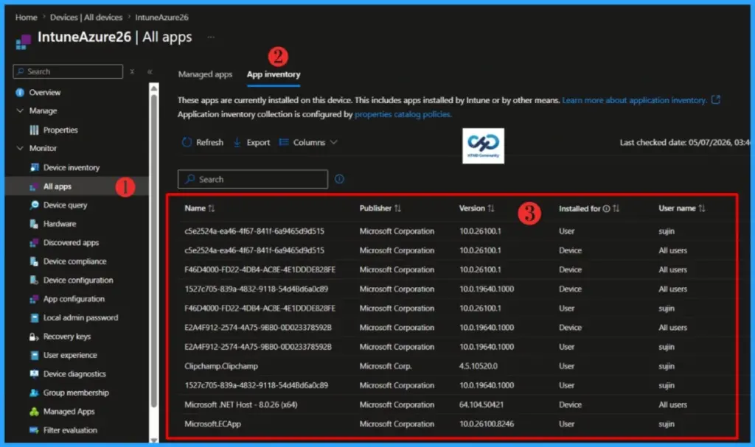Open properties catalog policies link
This screenshot has height=447, width=755.
point(403,114)
